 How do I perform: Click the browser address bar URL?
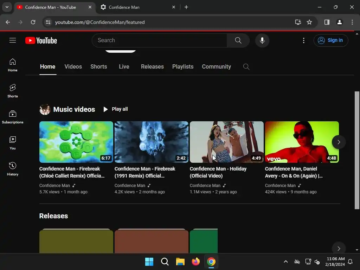coord(100,22)
